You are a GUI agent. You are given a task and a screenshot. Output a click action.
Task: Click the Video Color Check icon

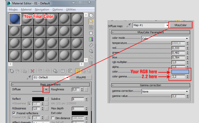[91, 39]
